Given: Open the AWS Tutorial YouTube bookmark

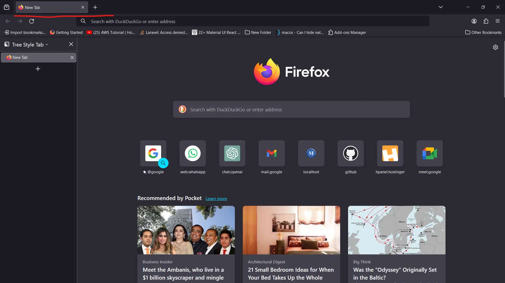Looking at the screenshot, I should [111, 33].
